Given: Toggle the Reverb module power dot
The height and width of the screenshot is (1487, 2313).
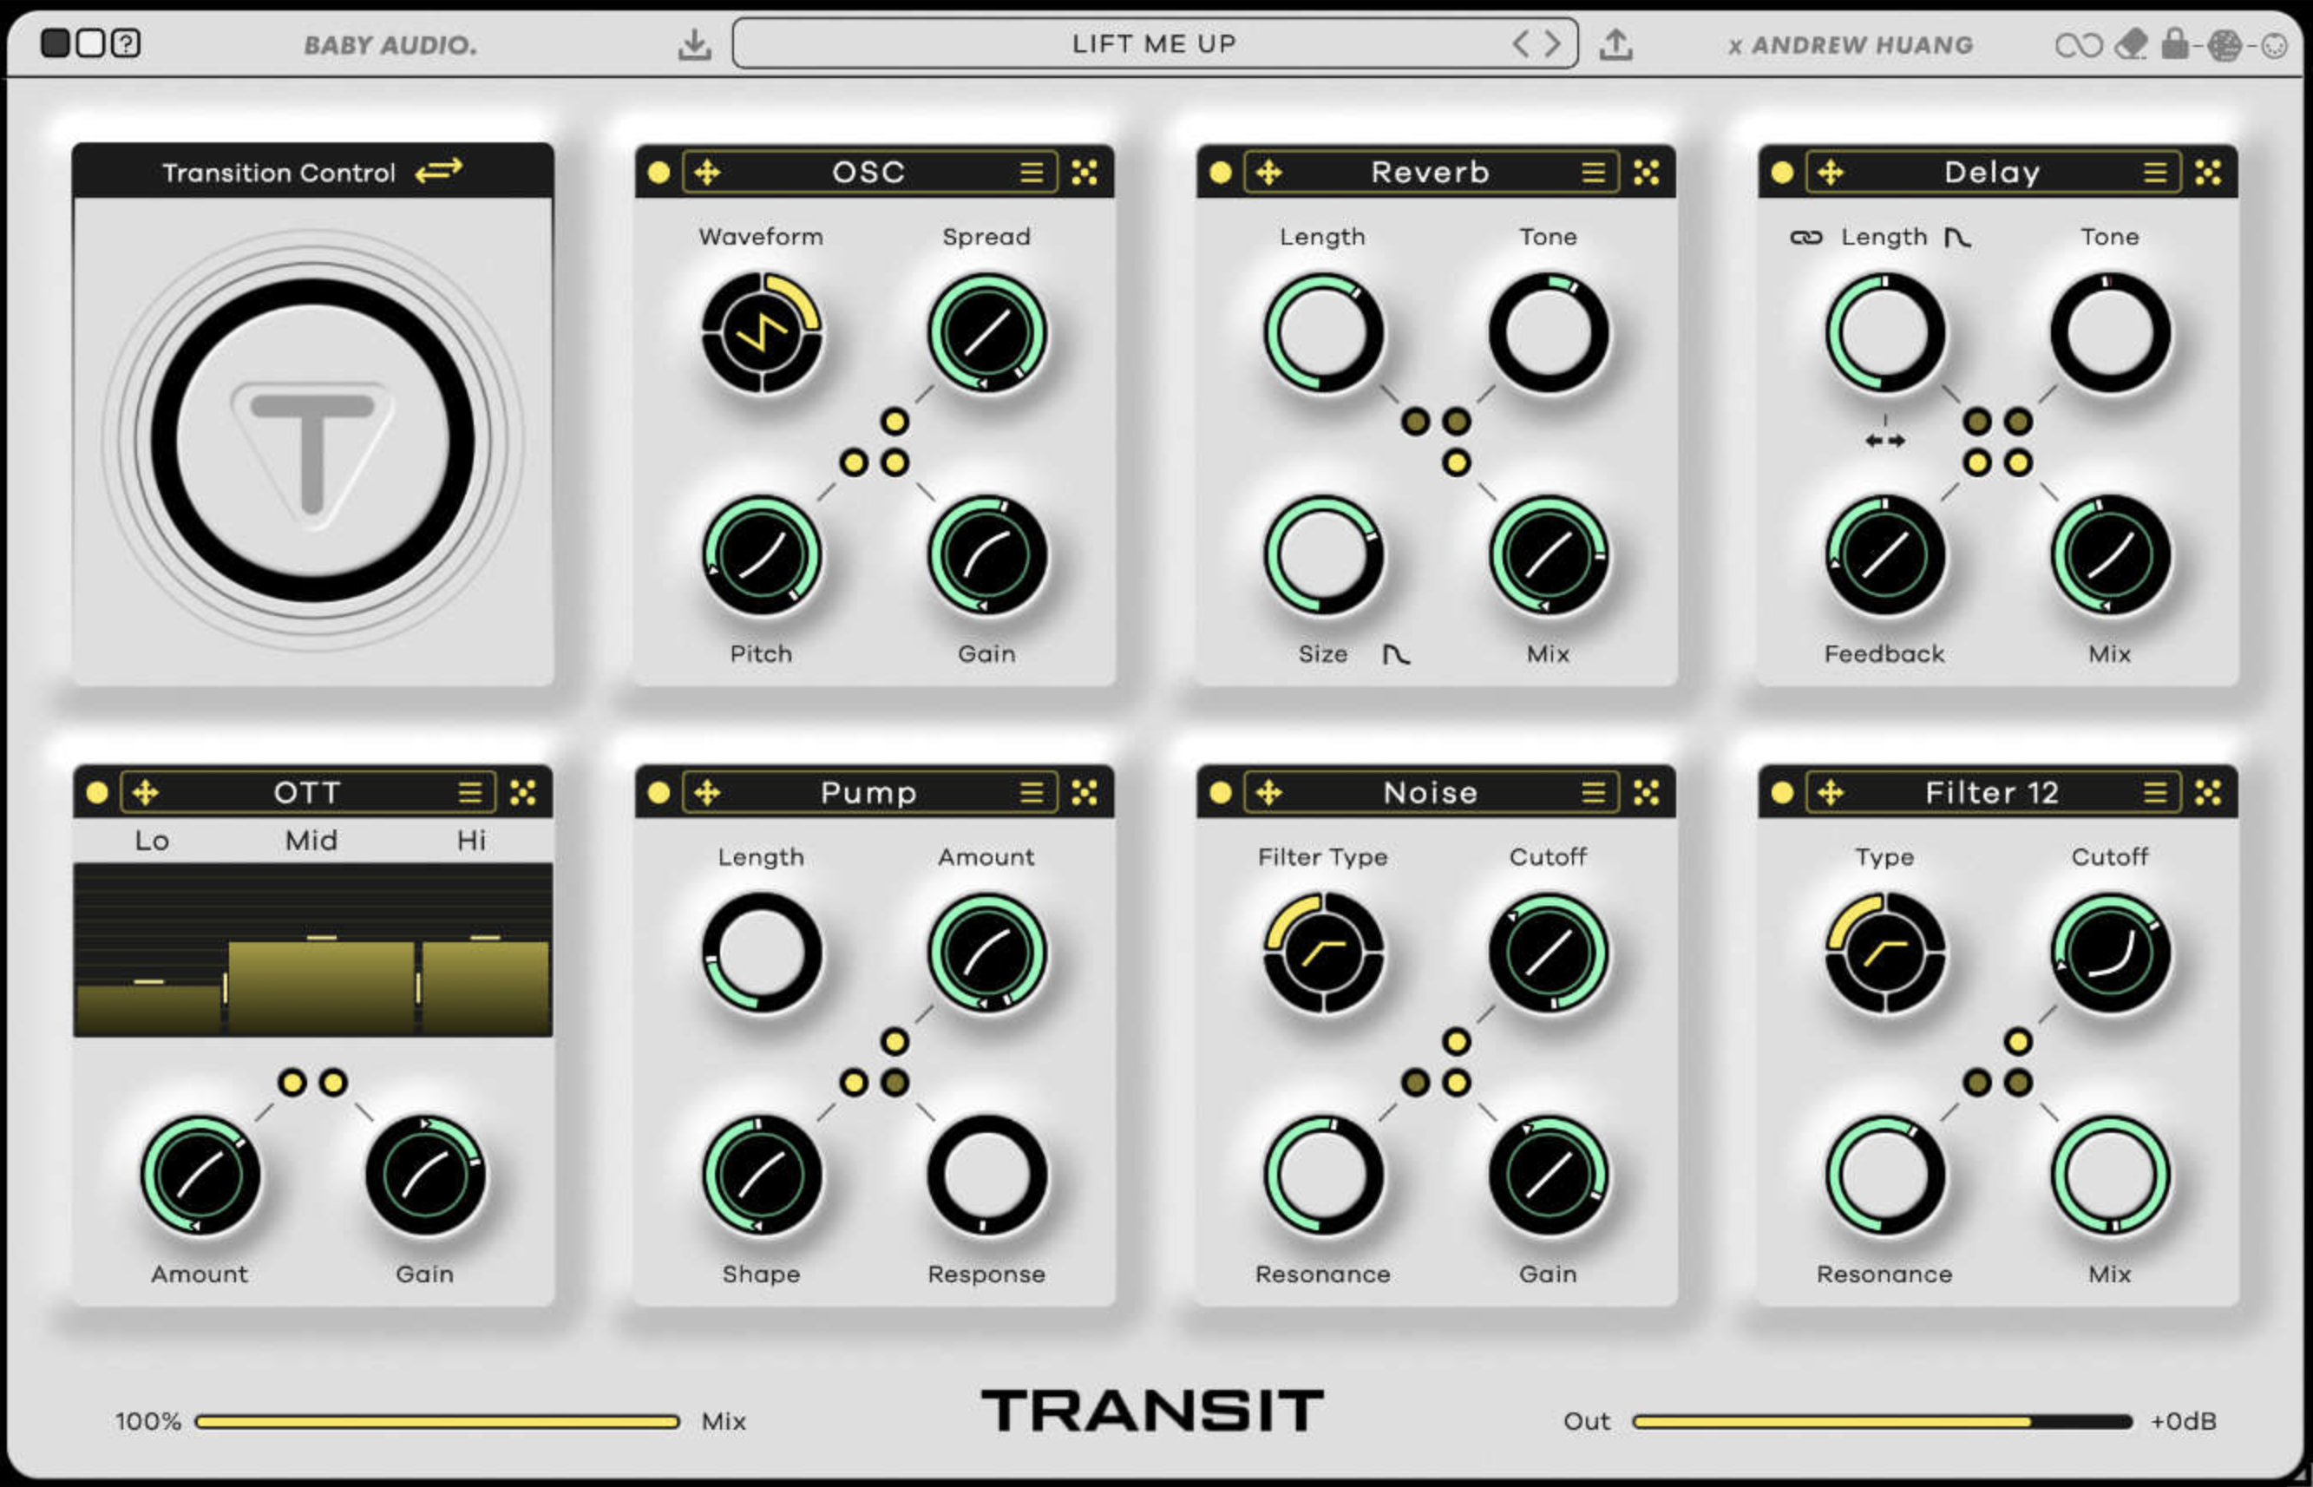Looking at the screenshot, I should 1220,173.
